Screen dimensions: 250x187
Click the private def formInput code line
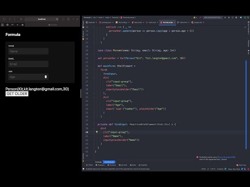[136, 124]
